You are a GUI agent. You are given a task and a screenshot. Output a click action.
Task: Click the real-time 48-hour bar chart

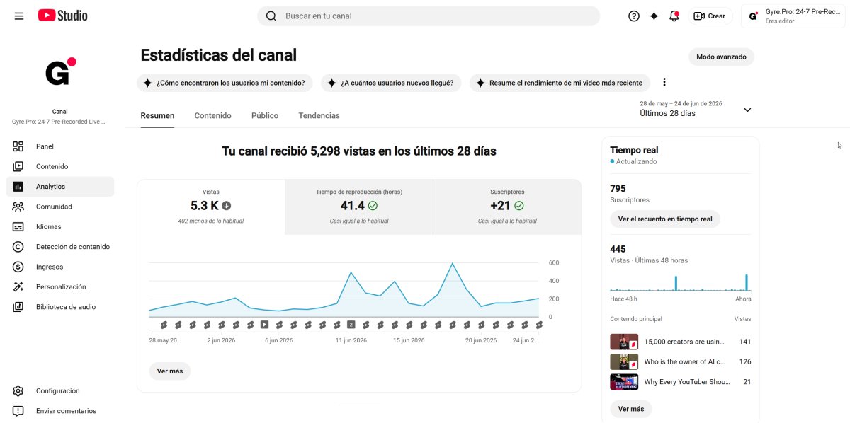[x=681, y=282]
